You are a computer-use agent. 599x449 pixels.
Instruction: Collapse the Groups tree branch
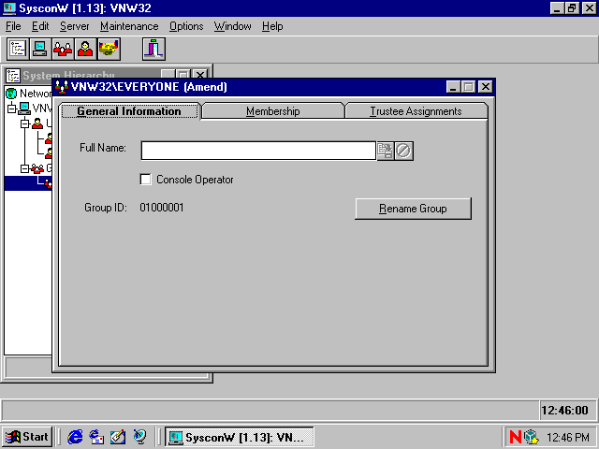click(25, 168)
